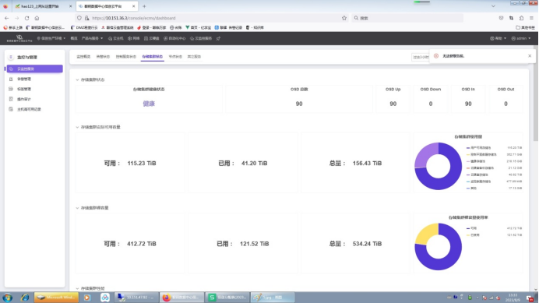Open the 登录 bookmark in the bookmarks bar
539x303 pixels.
point(152,27)
